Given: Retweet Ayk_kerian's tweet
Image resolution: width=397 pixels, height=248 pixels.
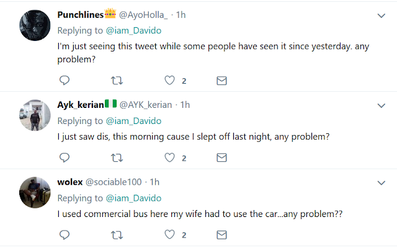Looking at the screenshot, I should click(115, 158).
